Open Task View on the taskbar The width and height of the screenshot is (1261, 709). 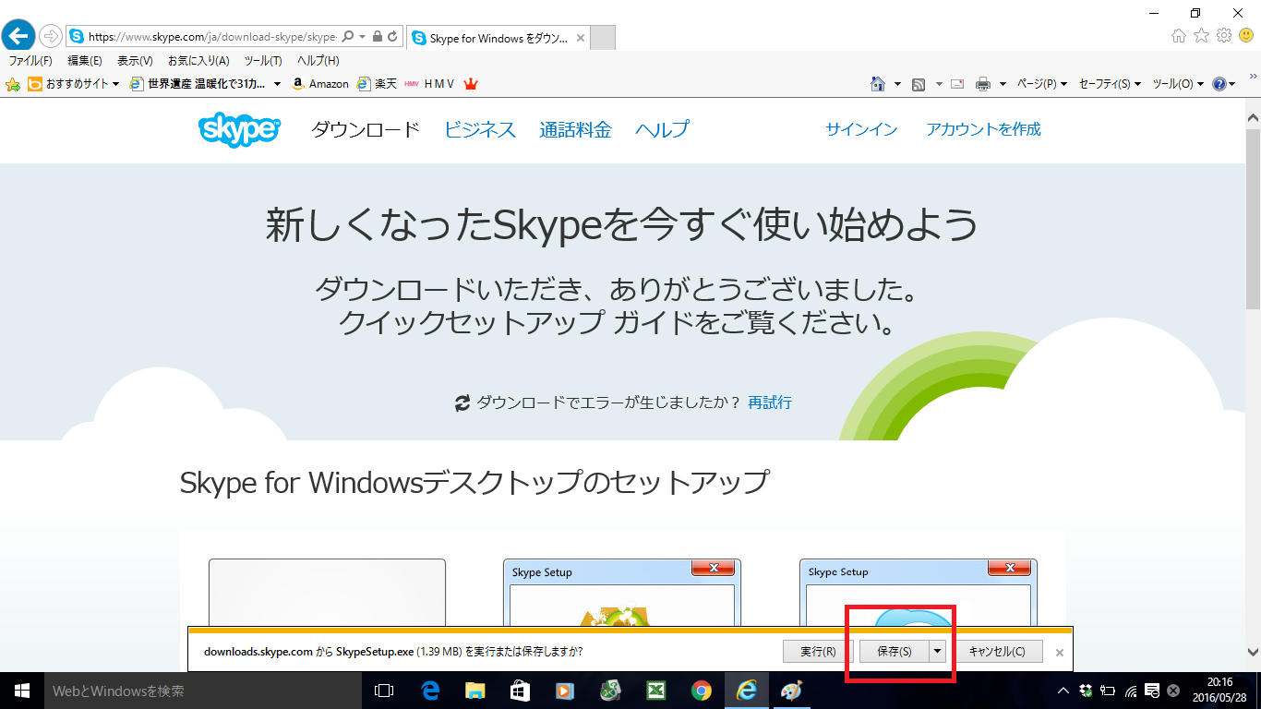[384, 691]
